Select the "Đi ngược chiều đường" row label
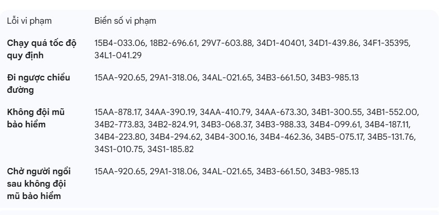This screenshot has width=444, height=215. click(38, 84)
